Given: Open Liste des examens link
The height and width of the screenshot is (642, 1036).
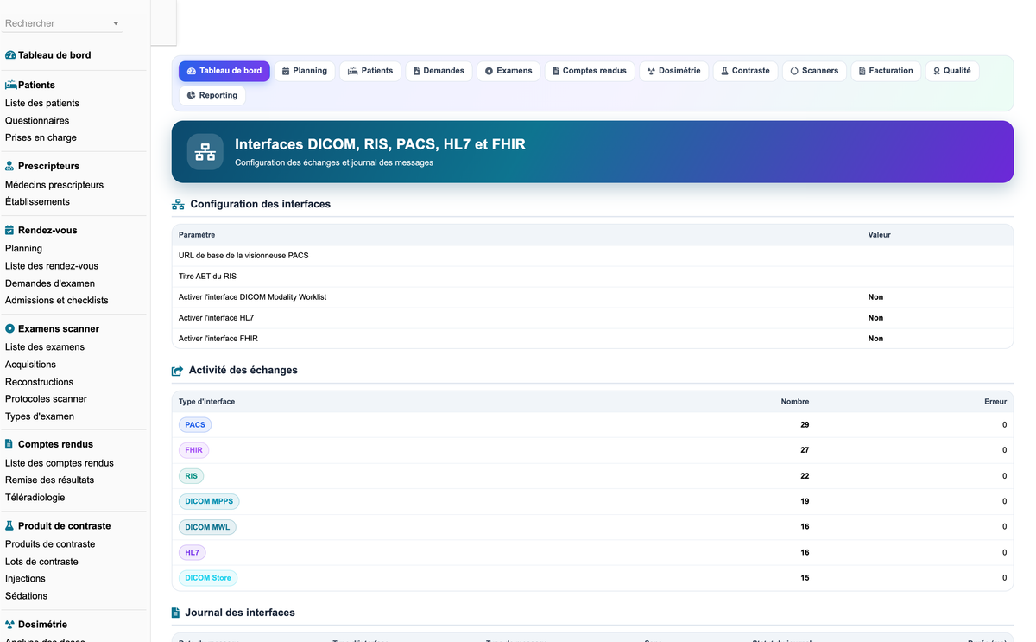Looking at the screenshot, I should [45, 347].
